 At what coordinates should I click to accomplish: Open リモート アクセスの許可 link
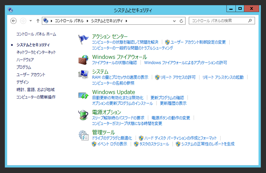178,77
